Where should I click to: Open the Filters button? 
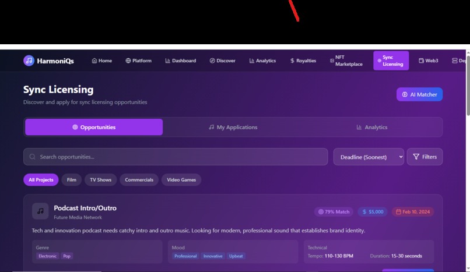tap(425, 157)
